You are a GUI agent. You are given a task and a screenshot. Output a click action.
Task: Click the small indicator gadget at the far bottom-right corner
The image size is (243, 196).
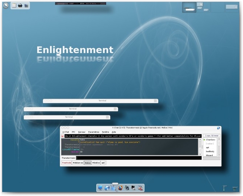tap(235, 189)
